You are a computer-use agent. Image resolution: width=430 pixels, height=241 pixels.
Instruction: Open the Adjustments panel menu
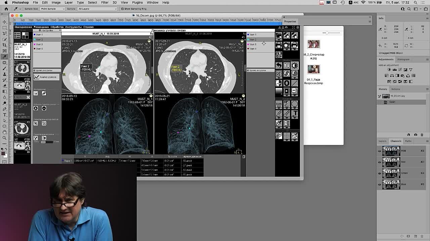click(x=427, y=59)
